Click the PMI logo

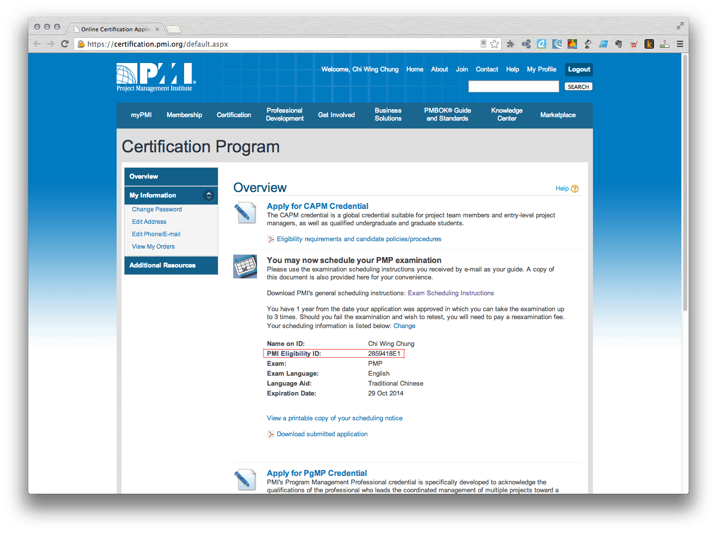point(156,77)
